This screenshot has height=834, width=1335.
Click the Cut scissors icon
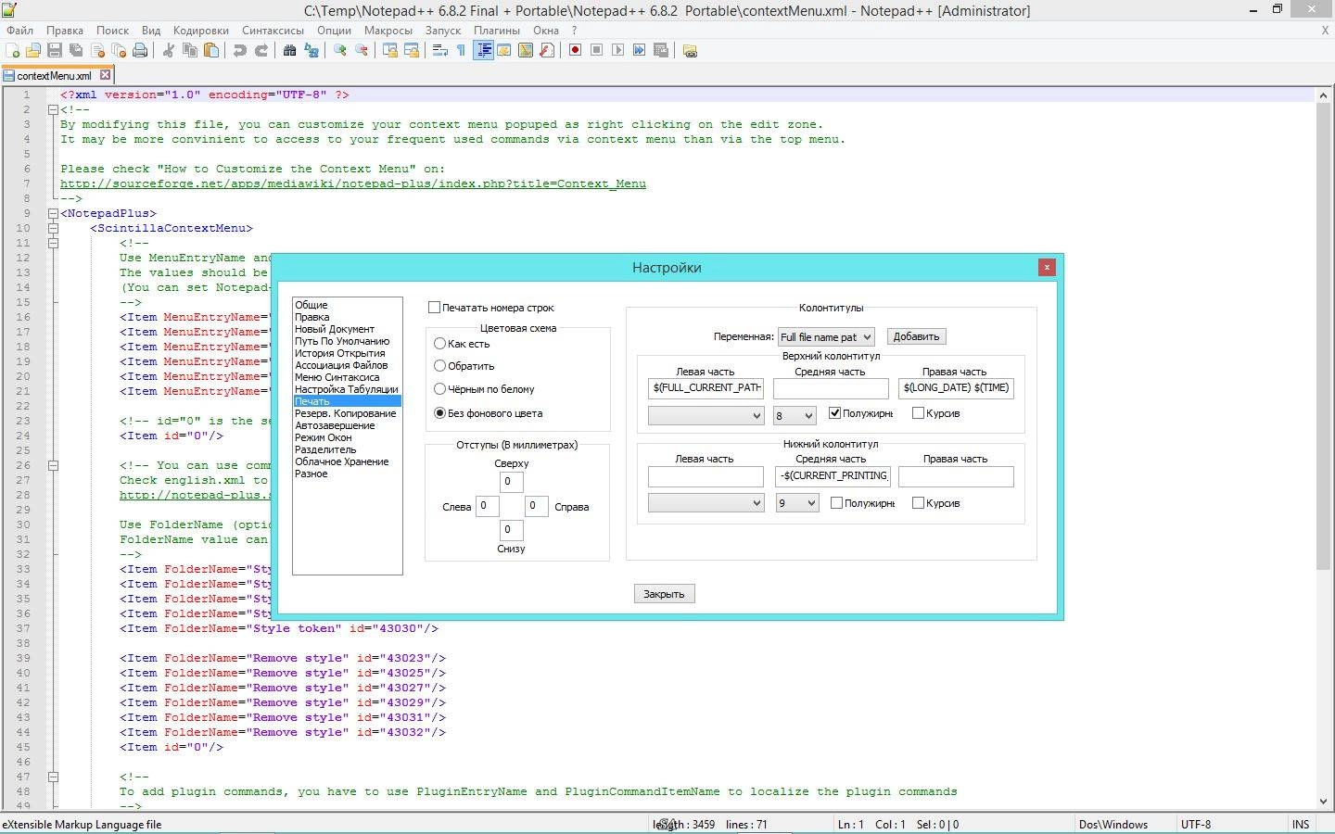pyautogui.click(x=169, y=50)
